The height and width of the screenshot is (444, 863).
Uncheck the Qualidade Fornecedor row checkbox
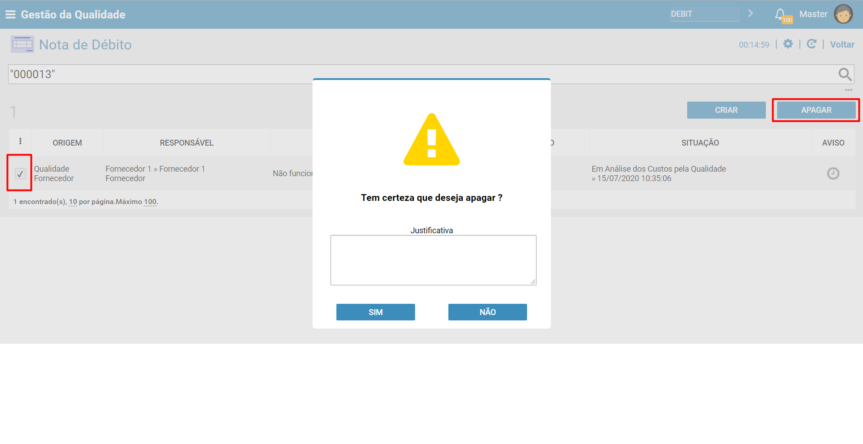coord(20,173)
